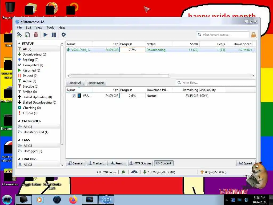Select the VS2019v16 torrent row
This screenshot has height=205, width=273.
160,50
